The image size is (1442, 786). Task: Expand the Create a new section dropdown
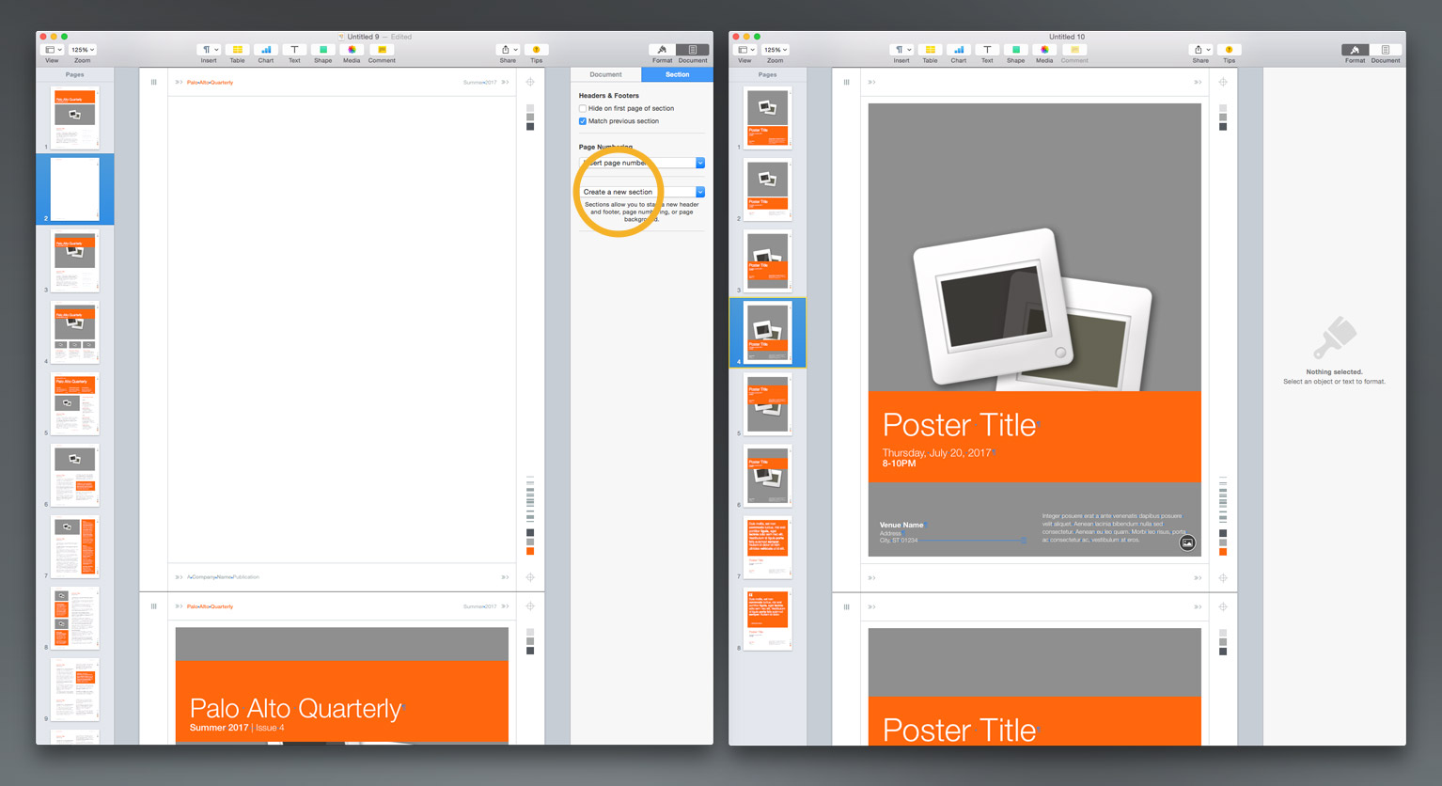click(x=699, y=192)
